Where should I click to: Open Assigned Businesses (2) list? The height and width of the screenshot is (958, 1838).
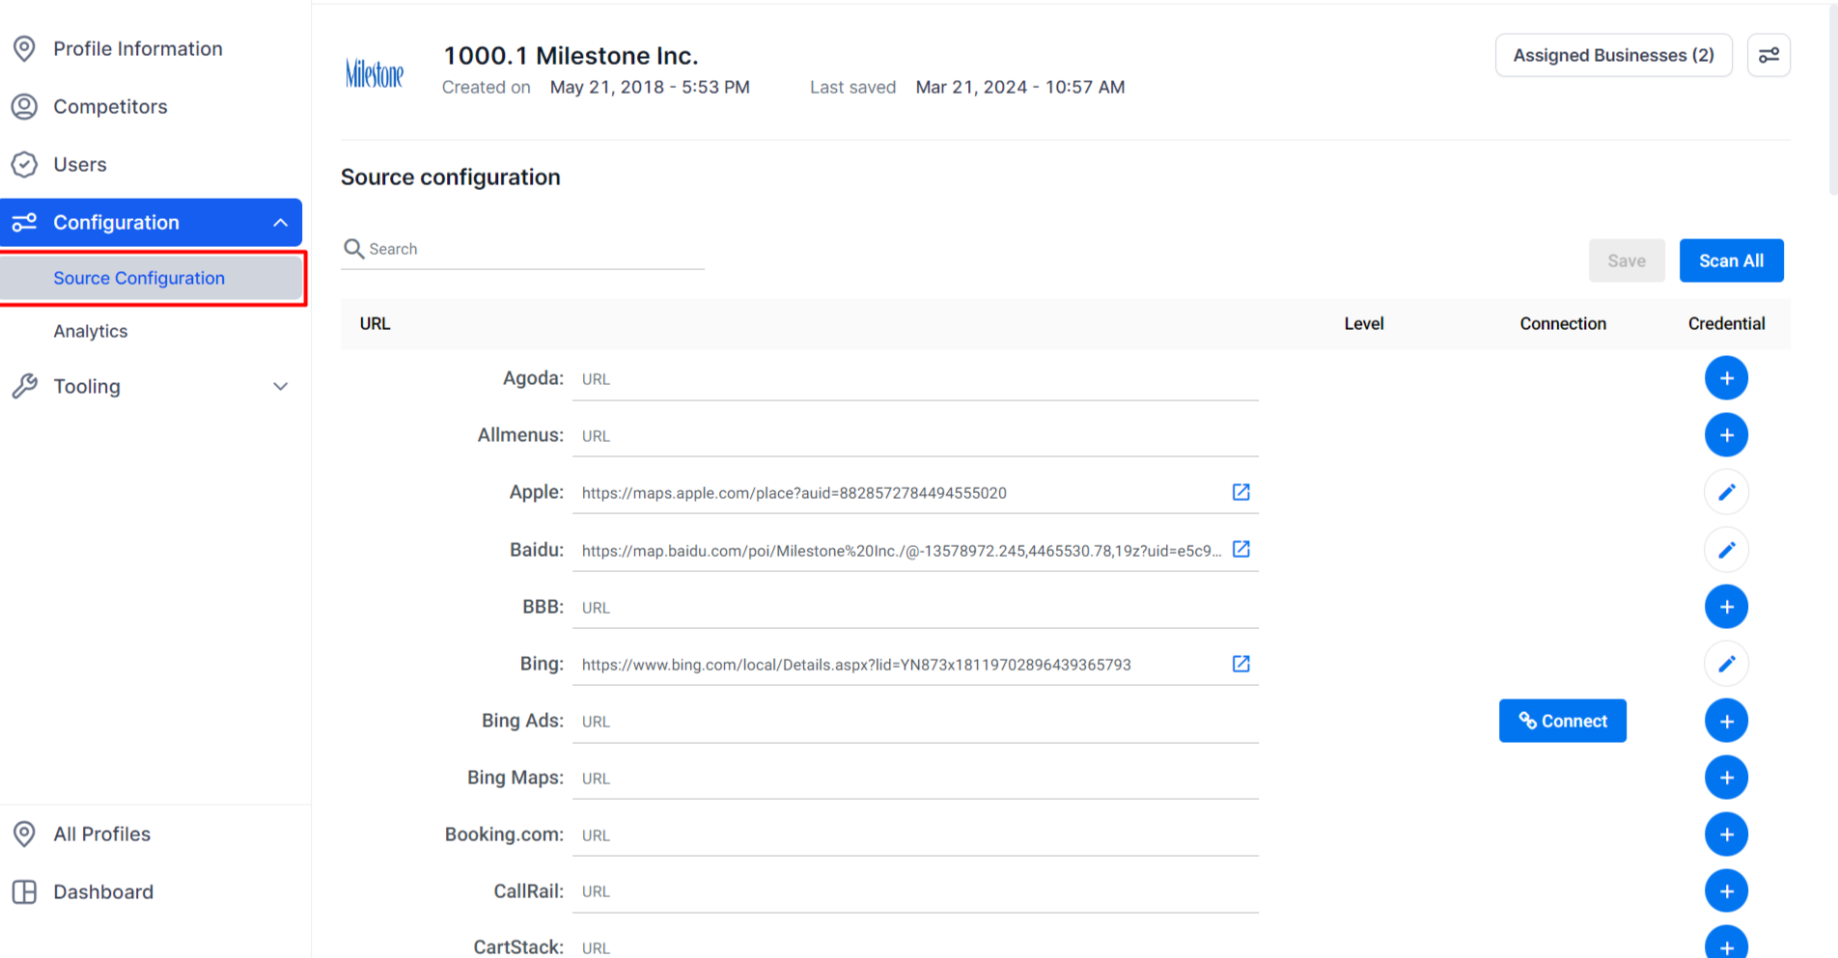click(1613, 55)
